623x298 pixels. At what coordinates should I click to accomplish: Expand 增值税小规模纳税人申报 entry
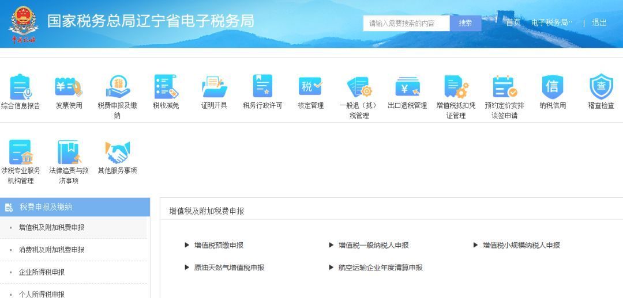point(520,245)
